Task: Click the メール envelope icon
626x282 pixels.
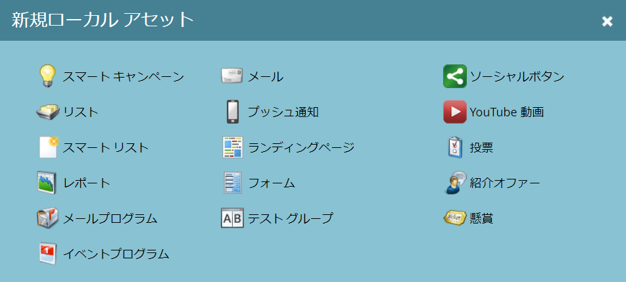Action: (232, 76)
